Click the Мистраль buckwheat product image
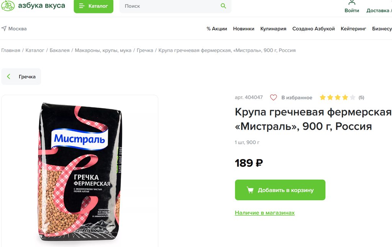The image size is (392, 247). pyautogui.click(x=80, y=171)
